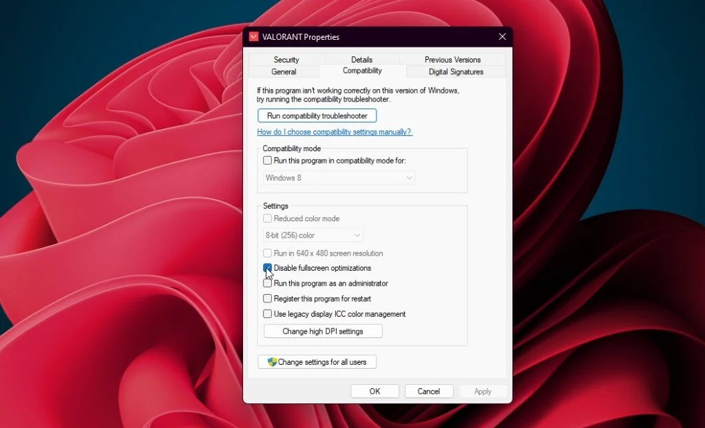Viewport: 705px width, 428px height.
Task: Confirm with the OK button
Action: (x=375, y=391)
